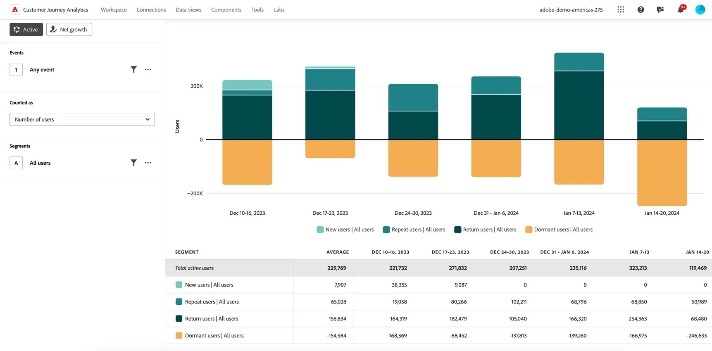Filter the Any event row
The width and height of the screenshot is (712, 351).
(133, 69)
